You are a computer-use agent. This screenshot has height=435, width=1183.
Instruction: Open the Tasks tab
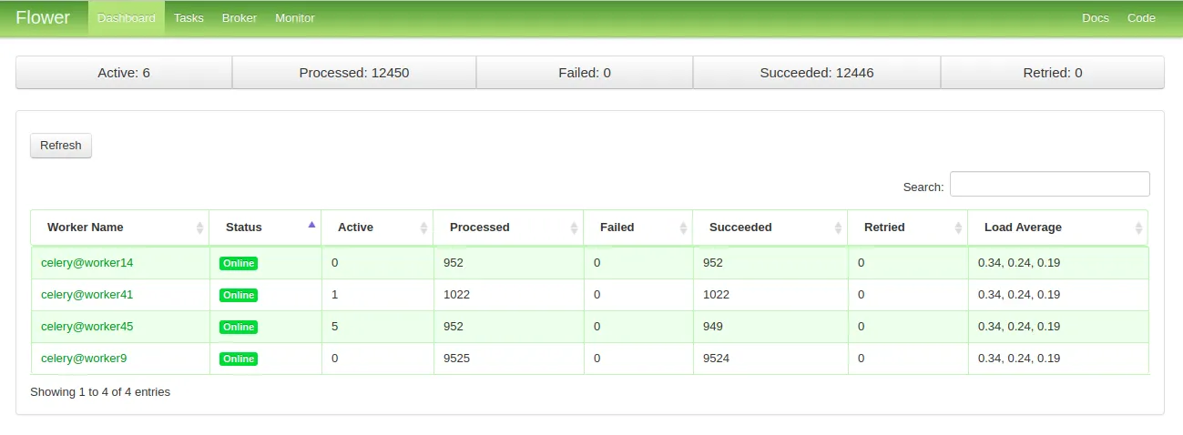click(x=189, y=18)
